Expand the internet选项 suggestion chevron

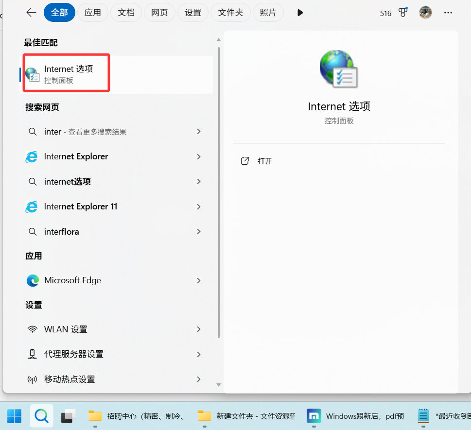click(198, 181)
